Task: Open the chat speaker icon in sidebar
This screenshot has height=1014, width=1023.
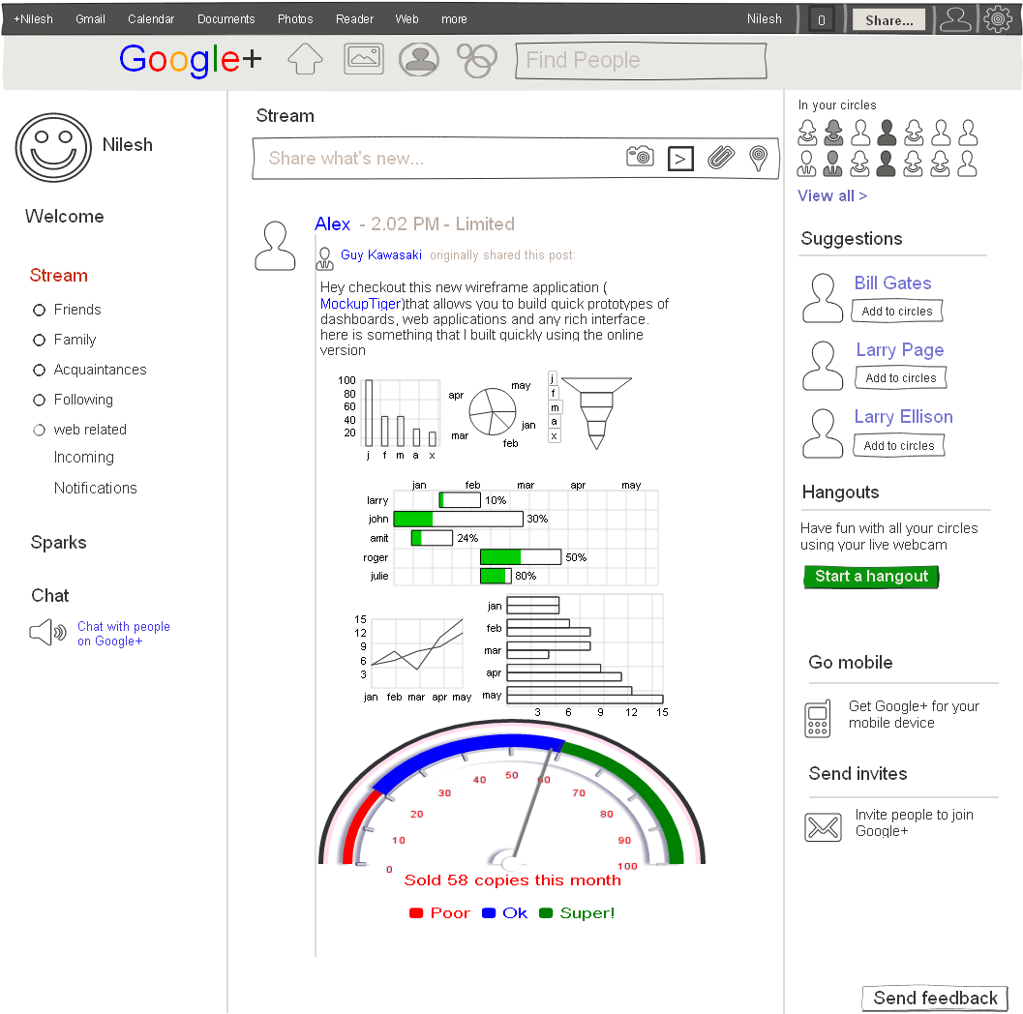Action: click(46, 632)
